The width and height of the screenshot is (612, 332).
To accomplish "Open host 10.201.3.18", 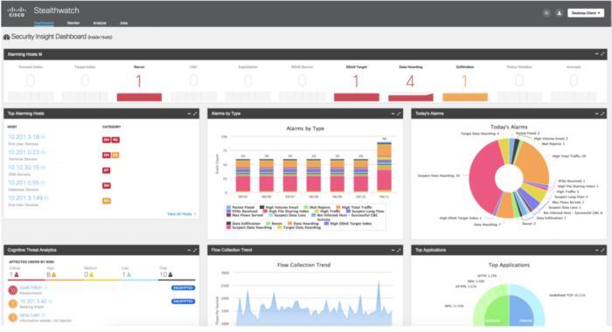I will pyautogui.click(x=24, y=137).
